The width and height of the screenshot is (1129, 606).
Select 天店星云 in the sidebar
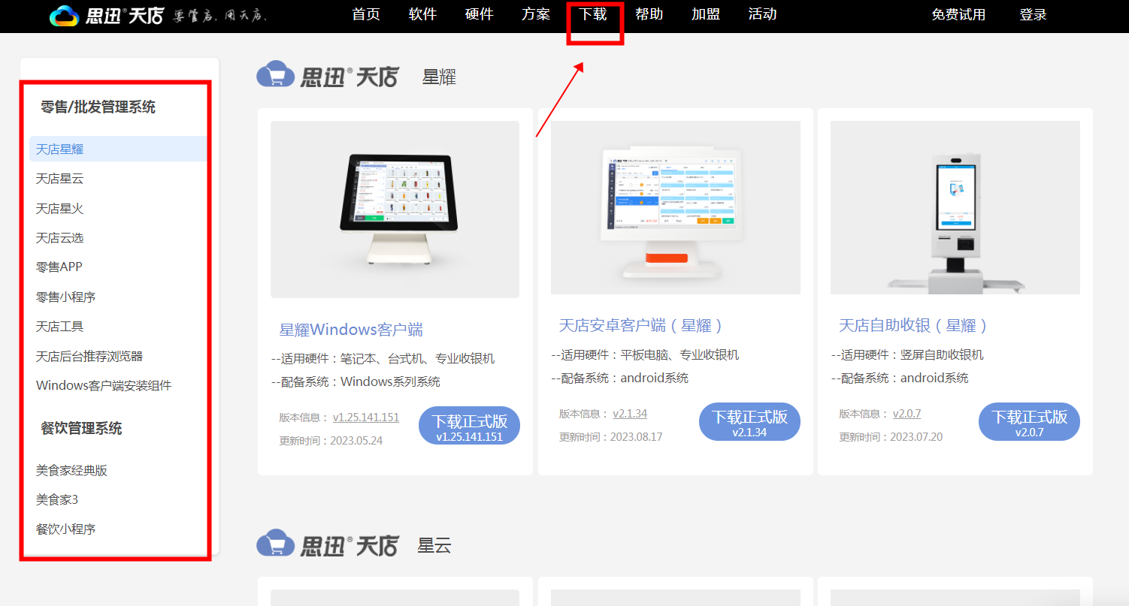pyautogui.click(x=59, y=178)
